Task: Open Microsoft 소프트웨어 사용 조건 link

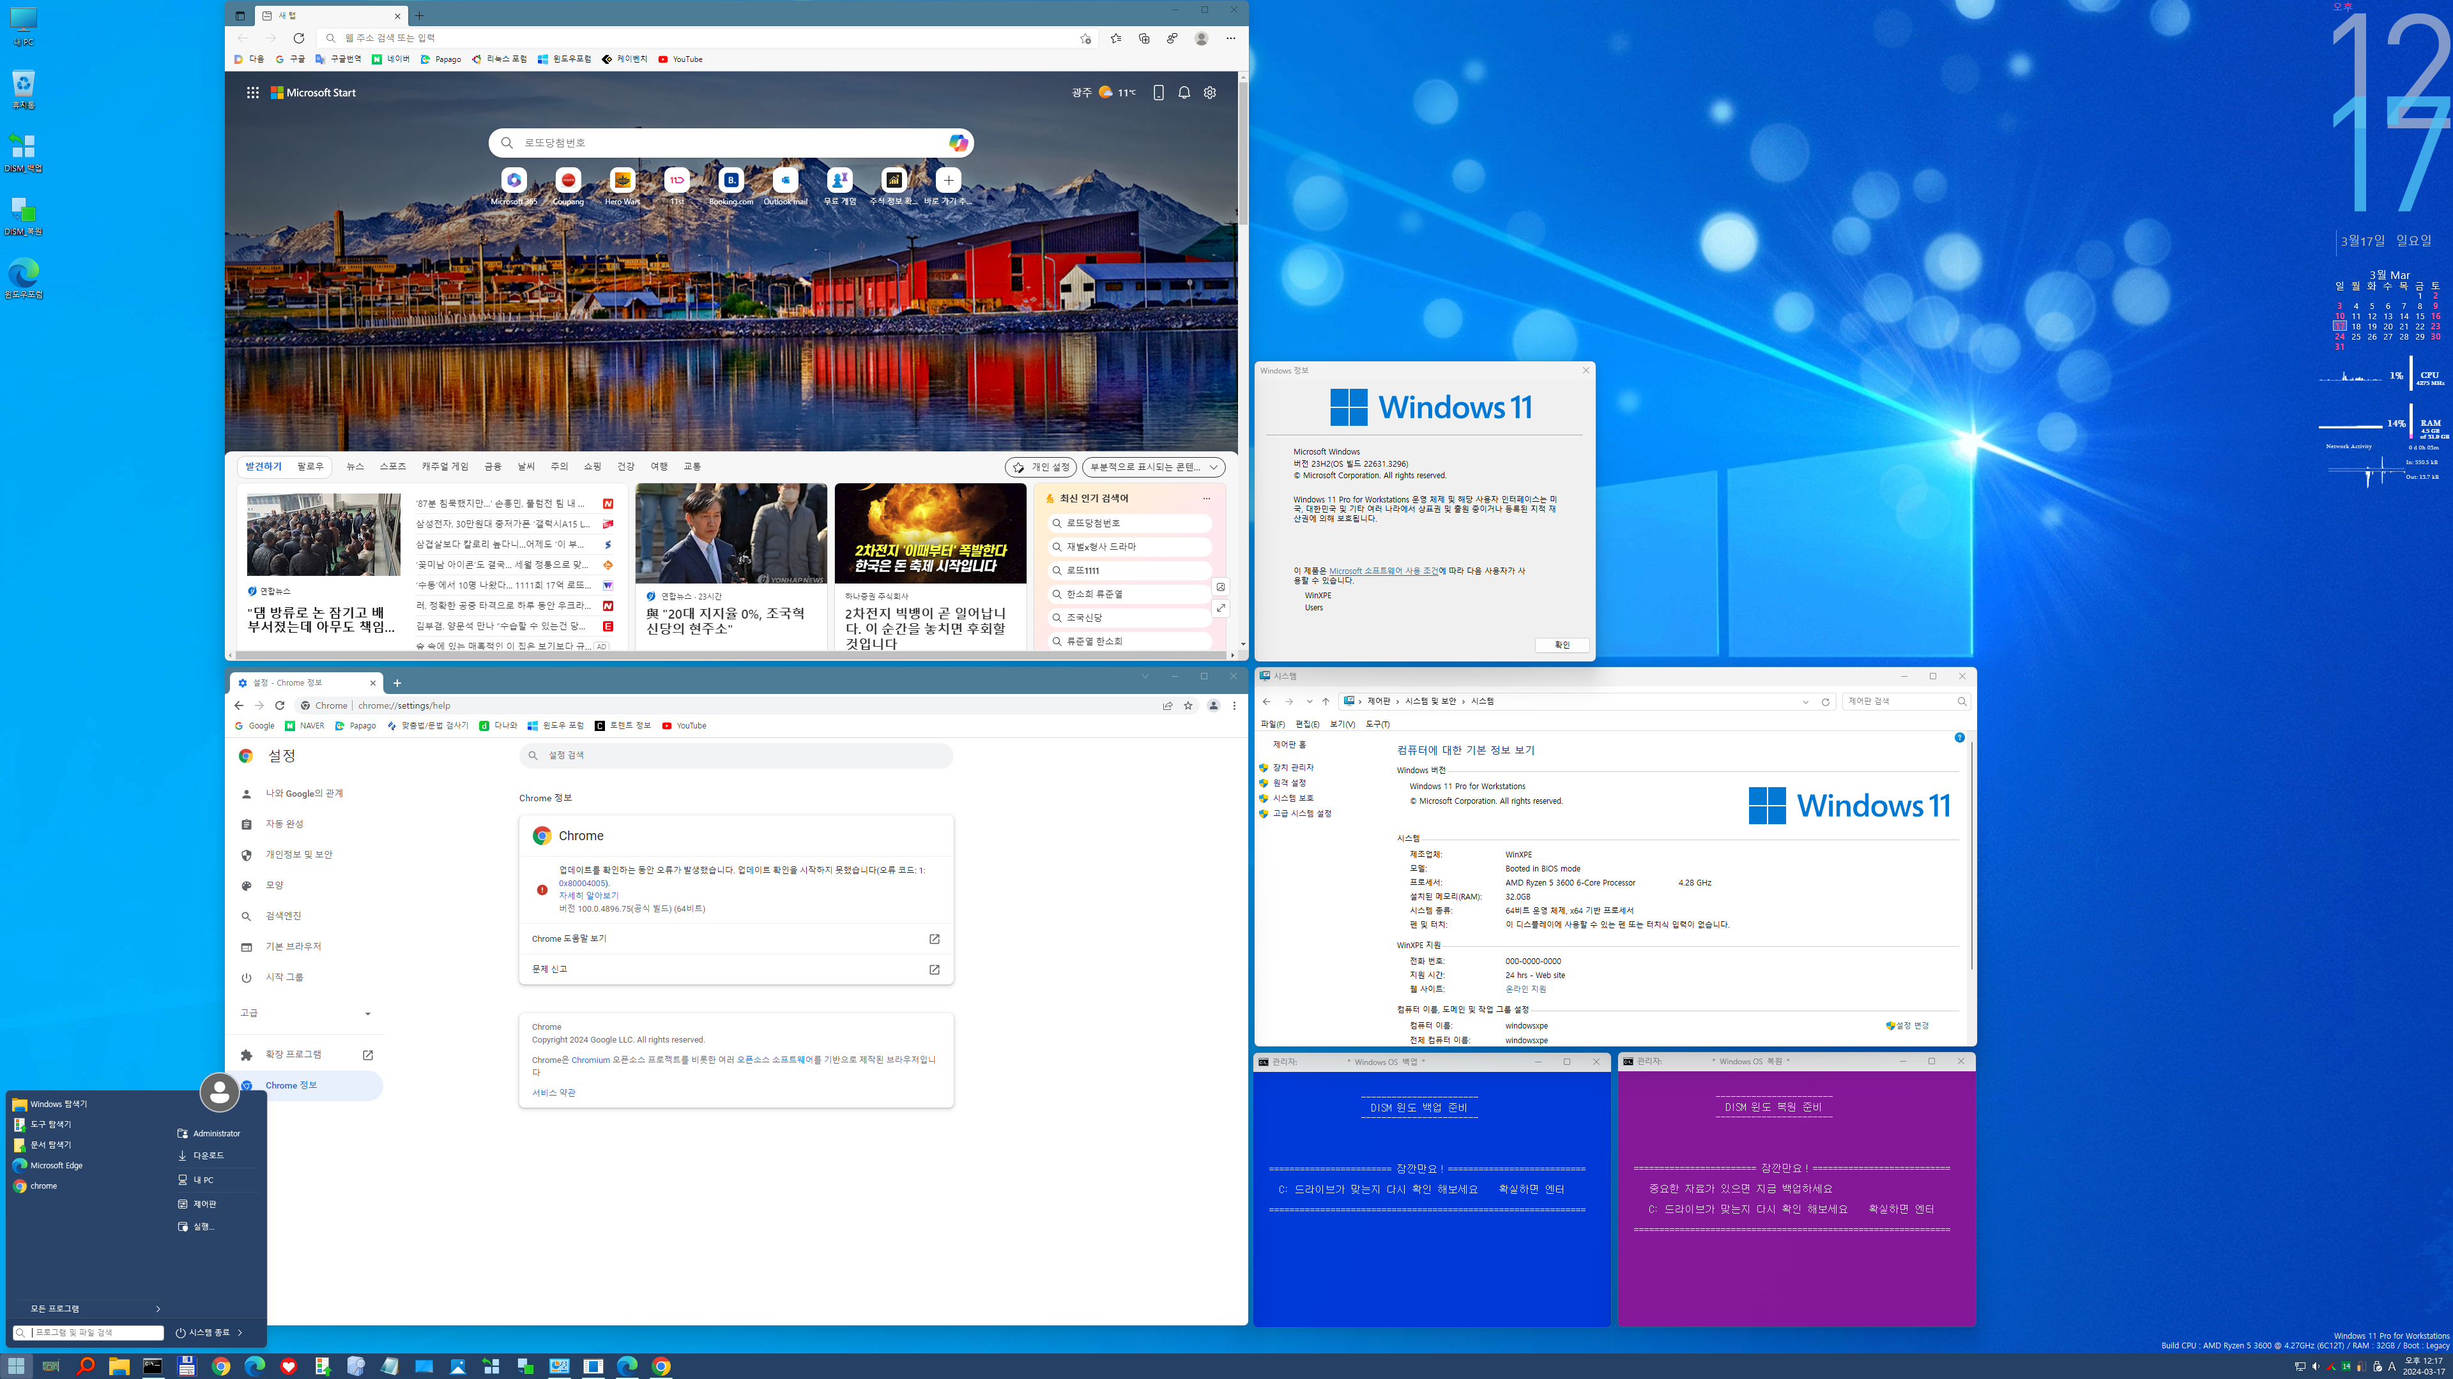Action: point(1384,571)
